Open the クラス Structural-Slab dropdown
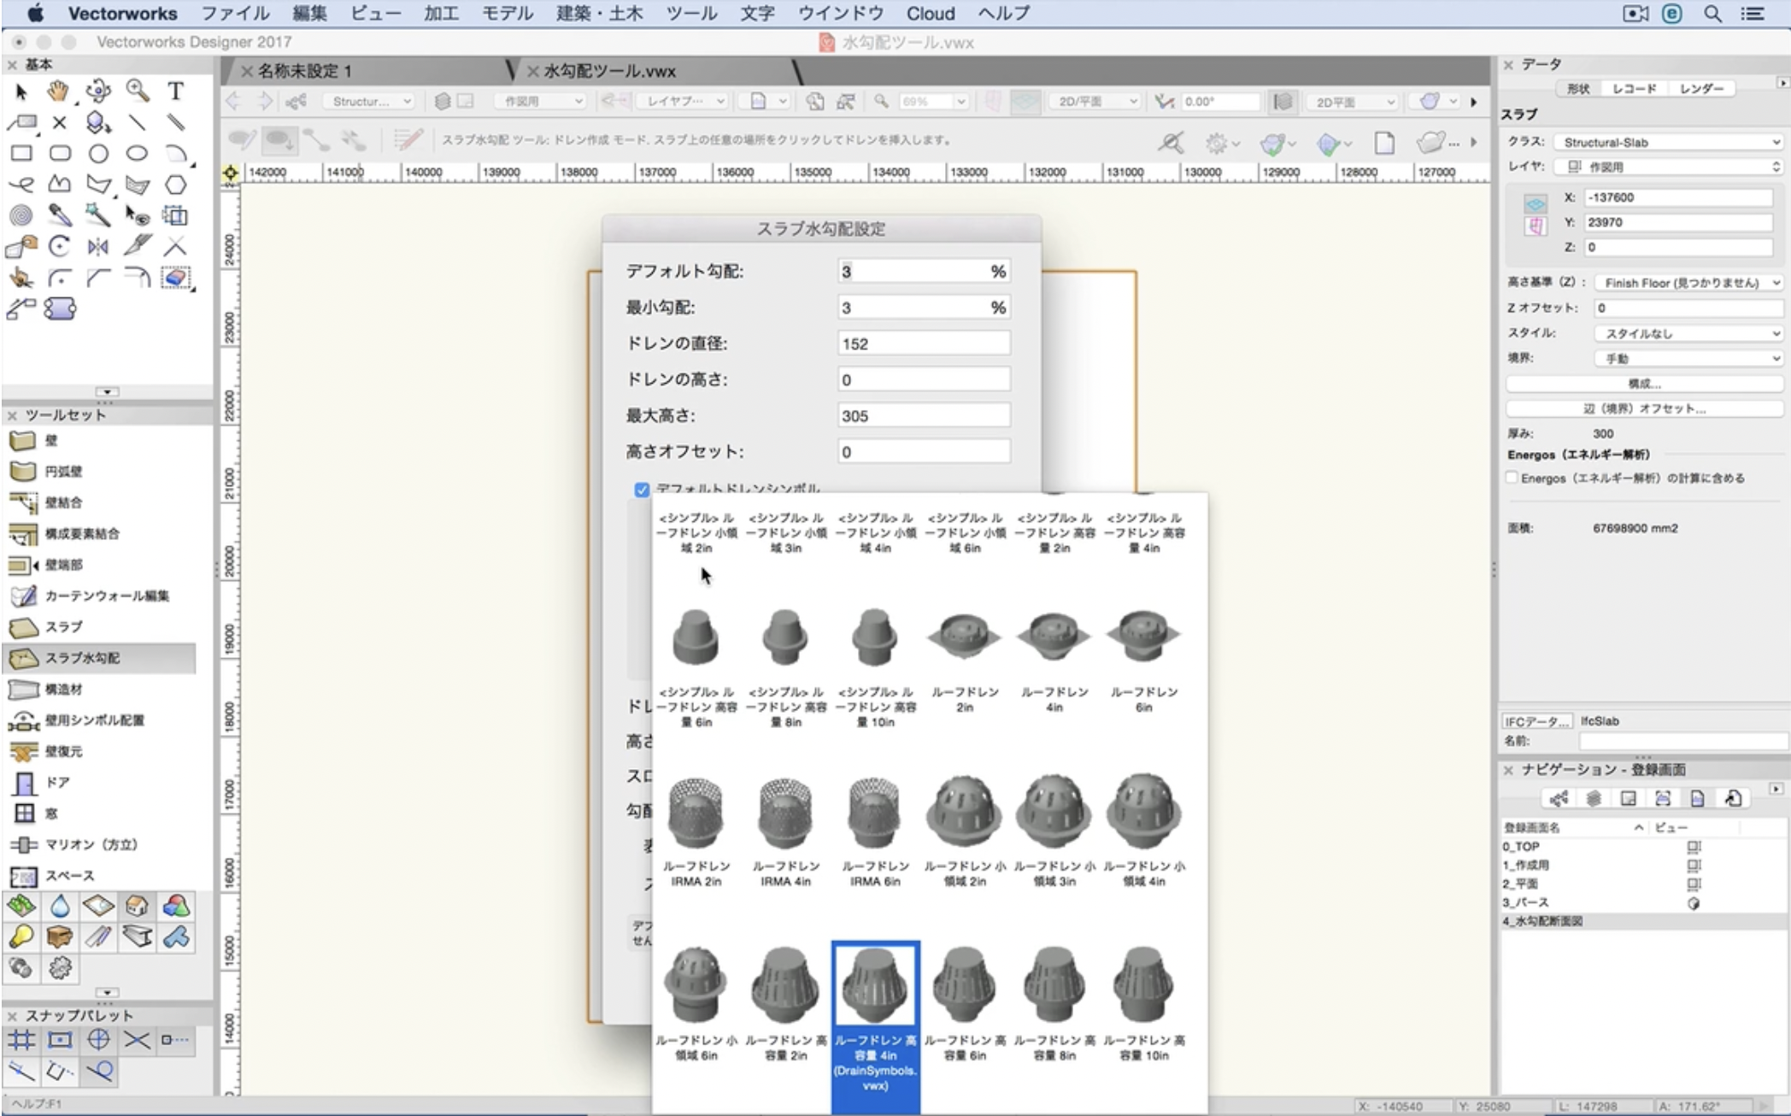The image size is (1791, 1116). tap(1669, 142)
